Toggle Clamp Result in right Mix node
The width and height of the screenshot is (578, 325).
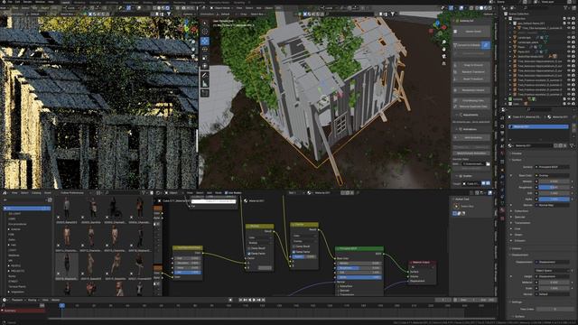click(x=294, y=246)
